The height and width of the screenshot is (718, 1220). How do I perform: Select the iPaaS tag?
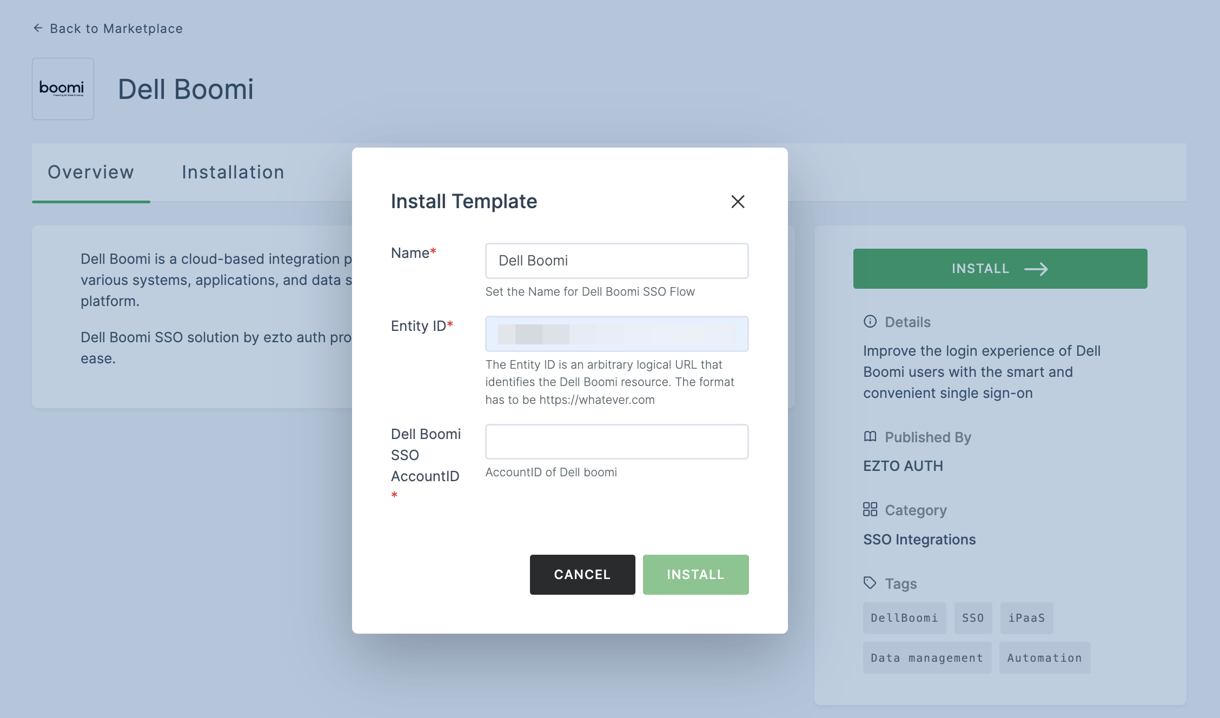point(1026,618)
